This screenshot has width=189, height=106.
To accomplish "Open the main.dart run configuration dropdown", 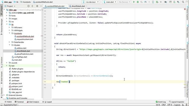I will (110, 2).
